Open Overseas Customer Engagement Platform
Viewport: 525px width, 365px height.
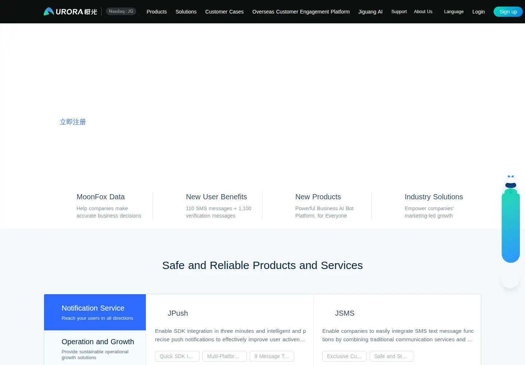(301, 12)
